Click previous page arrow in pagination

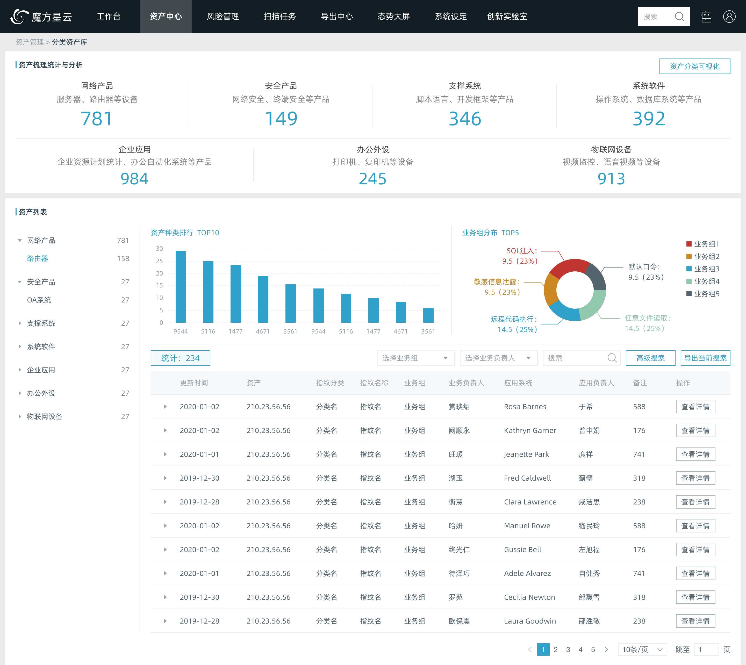530,649
